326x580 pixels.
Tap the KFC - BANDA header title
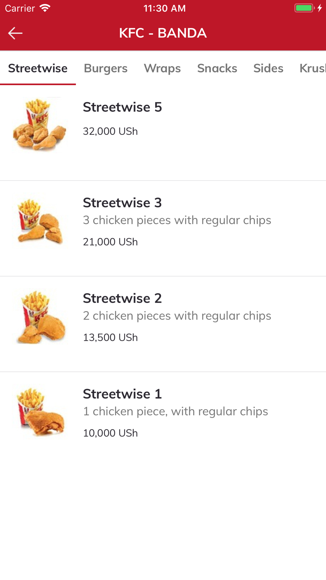[163, 33]
